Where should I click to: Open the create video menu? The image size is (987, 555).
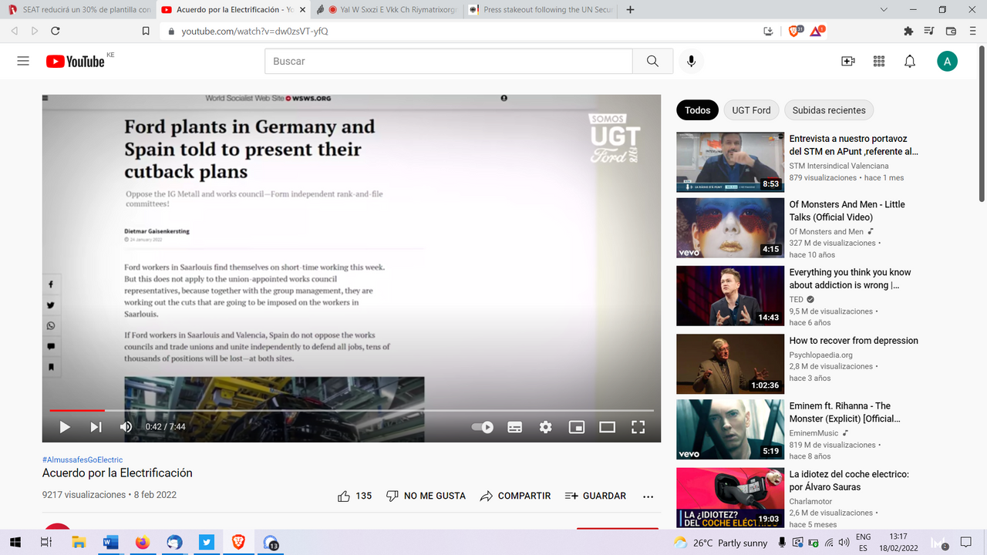(x=848, y=62)
